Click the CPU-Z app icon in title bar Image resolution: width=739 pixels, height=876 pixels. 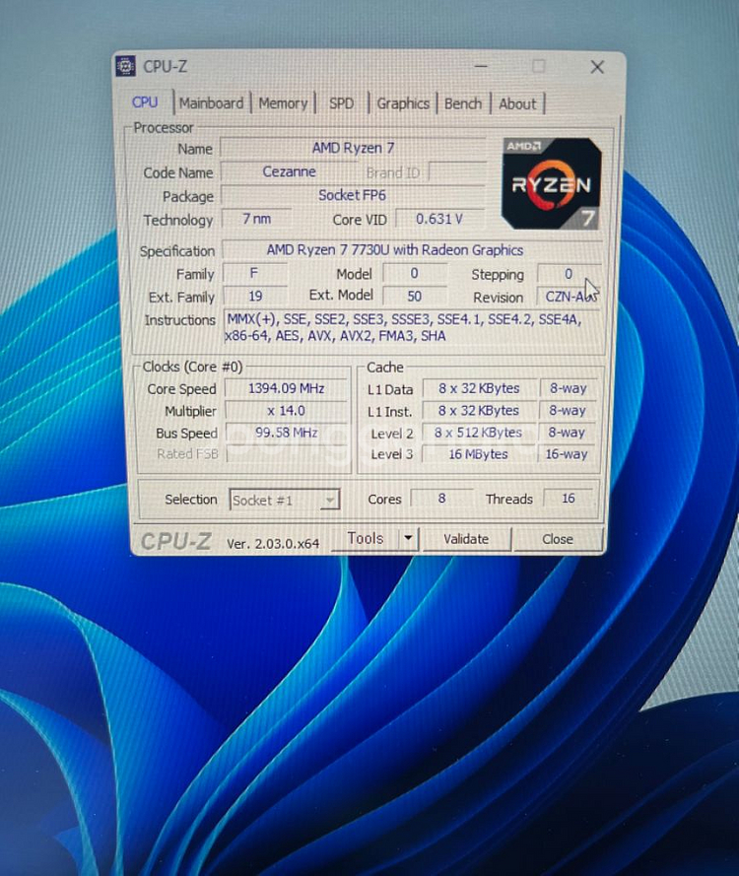pos(125,66)
